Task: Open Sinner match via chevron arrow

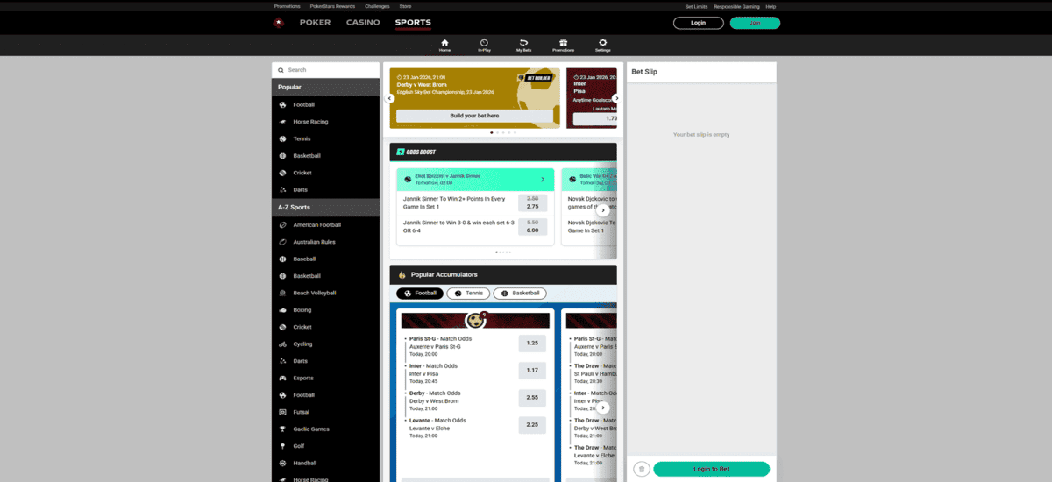Action: (543, 180)
